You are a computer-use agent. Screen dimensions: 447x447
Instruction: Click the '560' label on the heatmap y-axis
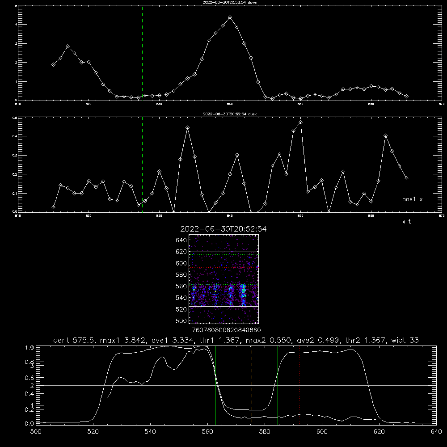tap(181, 286)
